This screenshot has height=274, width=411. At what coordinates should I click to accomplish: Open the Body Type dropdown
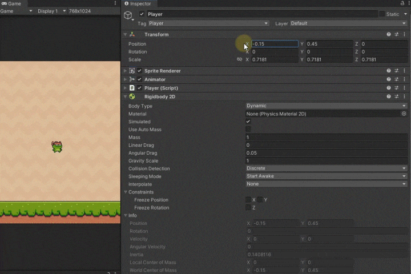pos(327,106)
